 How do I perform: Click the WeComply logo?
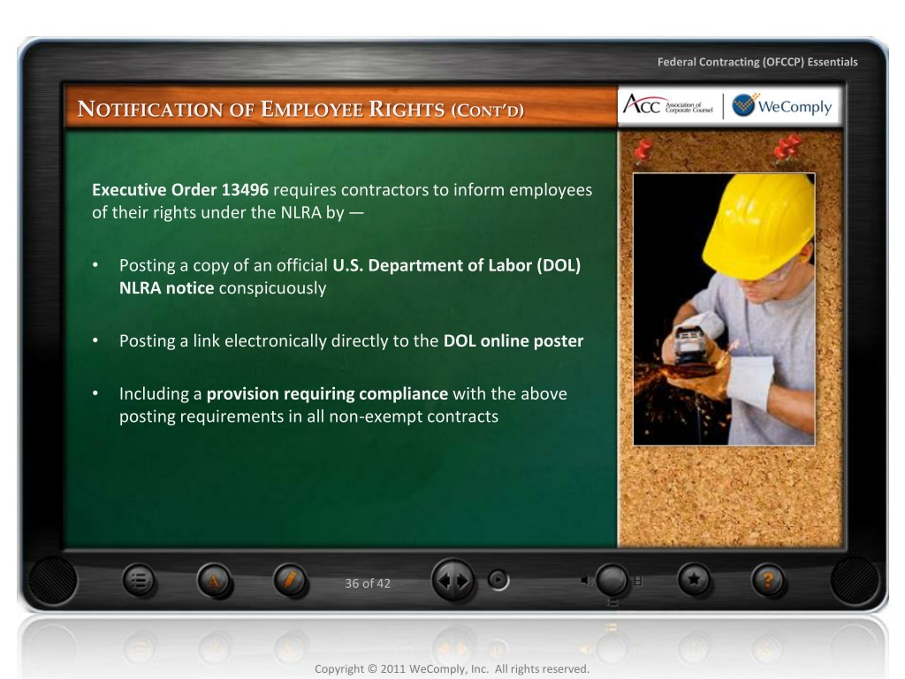(x=782, y=106)
